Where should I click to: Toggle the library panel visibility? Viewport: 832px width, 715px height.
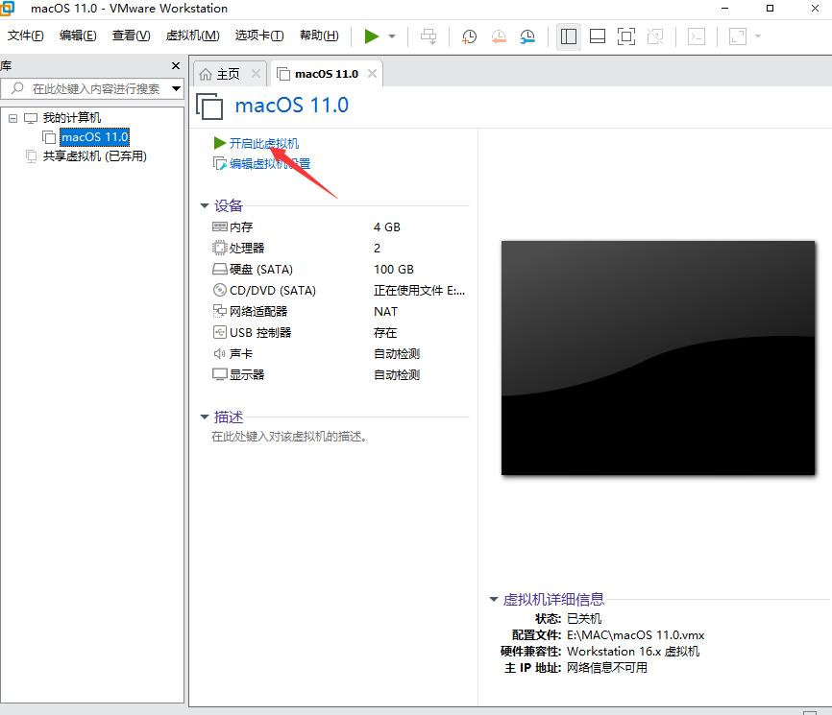[x=568, y=36]
